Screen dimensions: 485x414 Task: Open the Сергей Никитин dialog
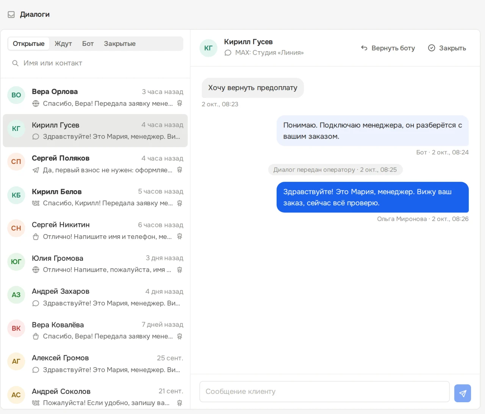[95, 231]
